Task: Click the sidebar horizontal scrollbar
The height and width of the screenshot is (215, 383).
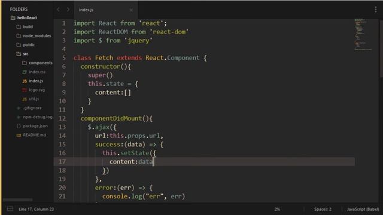Action: point(17,199)
